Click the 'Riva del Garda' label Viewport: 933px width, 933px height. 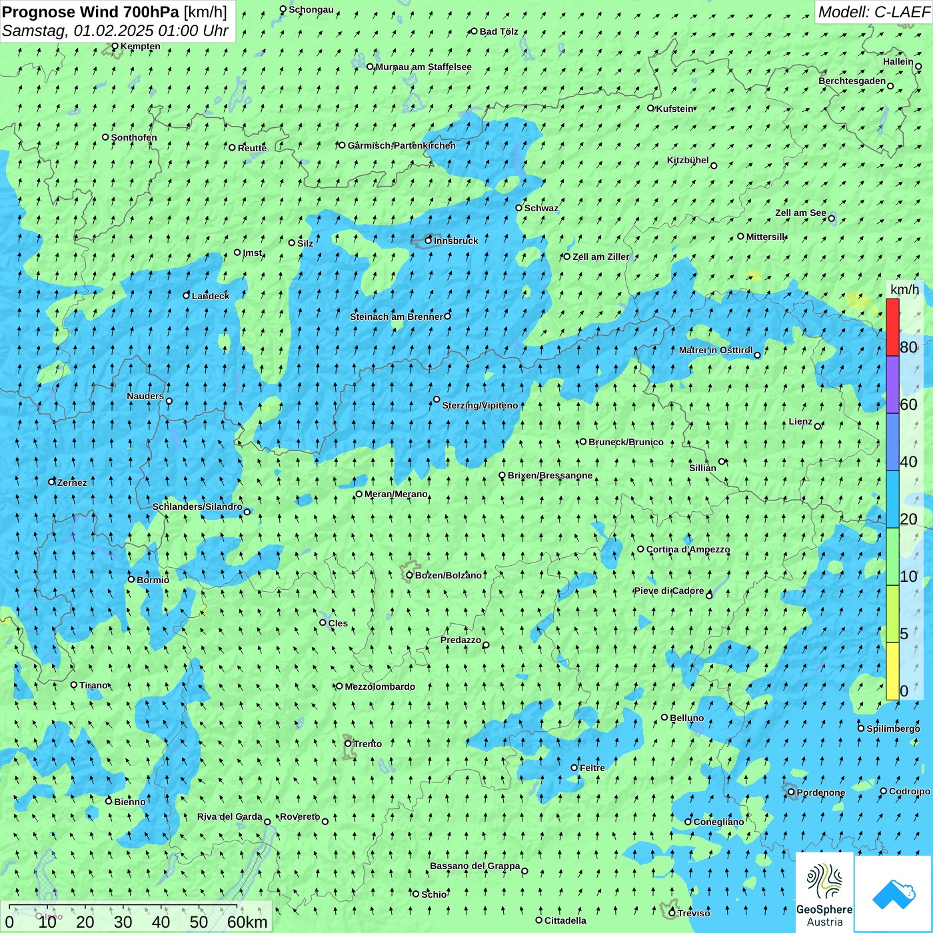point(230,816)
